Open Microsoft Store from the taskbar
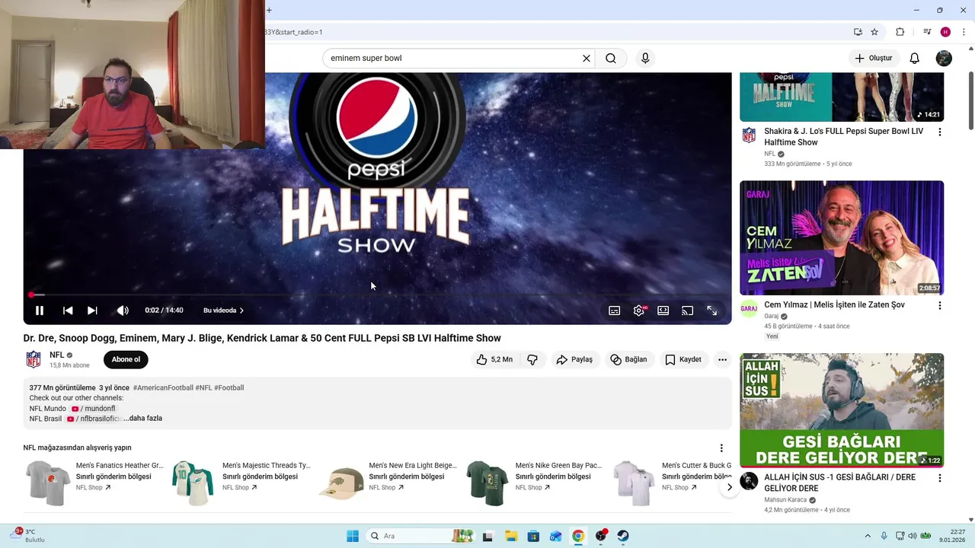Viewport: 975px width, 548px height. point(533,536)
